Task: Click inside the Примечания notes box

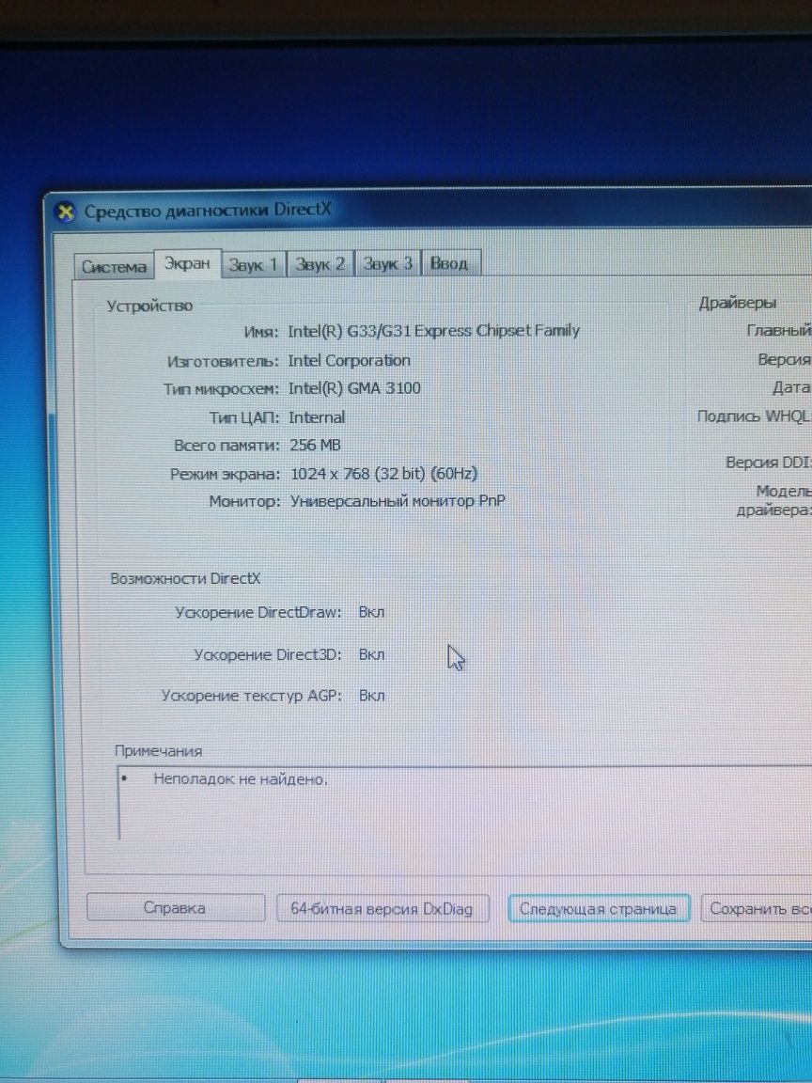Action: [x=463, y=803]
